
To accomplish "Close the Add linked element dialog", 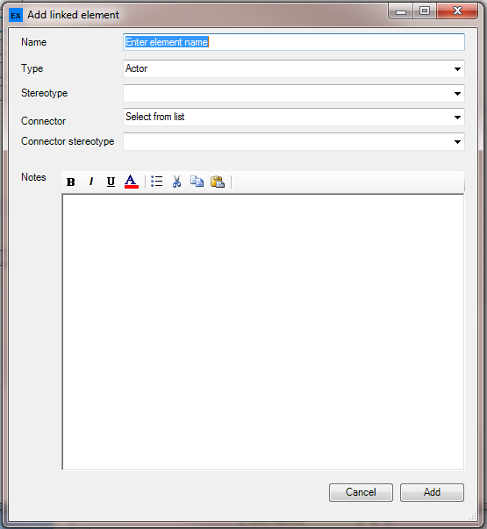I will (457, 11).
